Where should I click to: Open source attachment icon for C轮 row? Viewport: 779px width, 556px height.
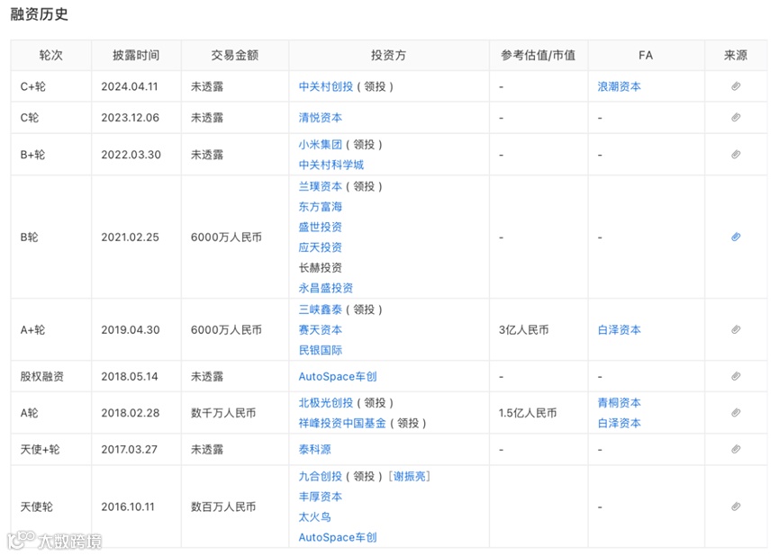coord(736,118)
